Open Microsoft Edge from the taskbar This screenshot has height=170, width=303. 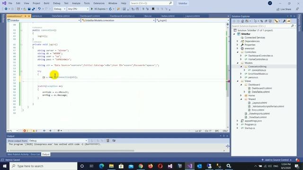tap(102, 166)
